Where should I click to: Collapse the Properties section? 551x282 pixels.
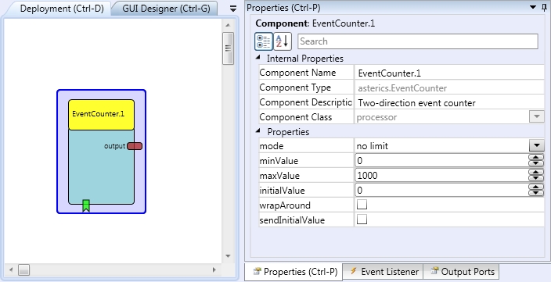pos(258,131)
